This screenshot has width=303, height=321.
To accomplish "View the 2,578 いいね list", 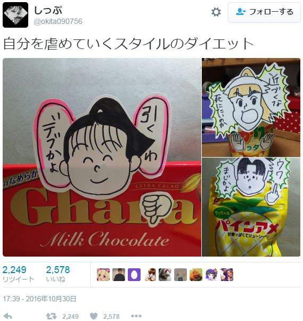I will (x=58, y=274).
